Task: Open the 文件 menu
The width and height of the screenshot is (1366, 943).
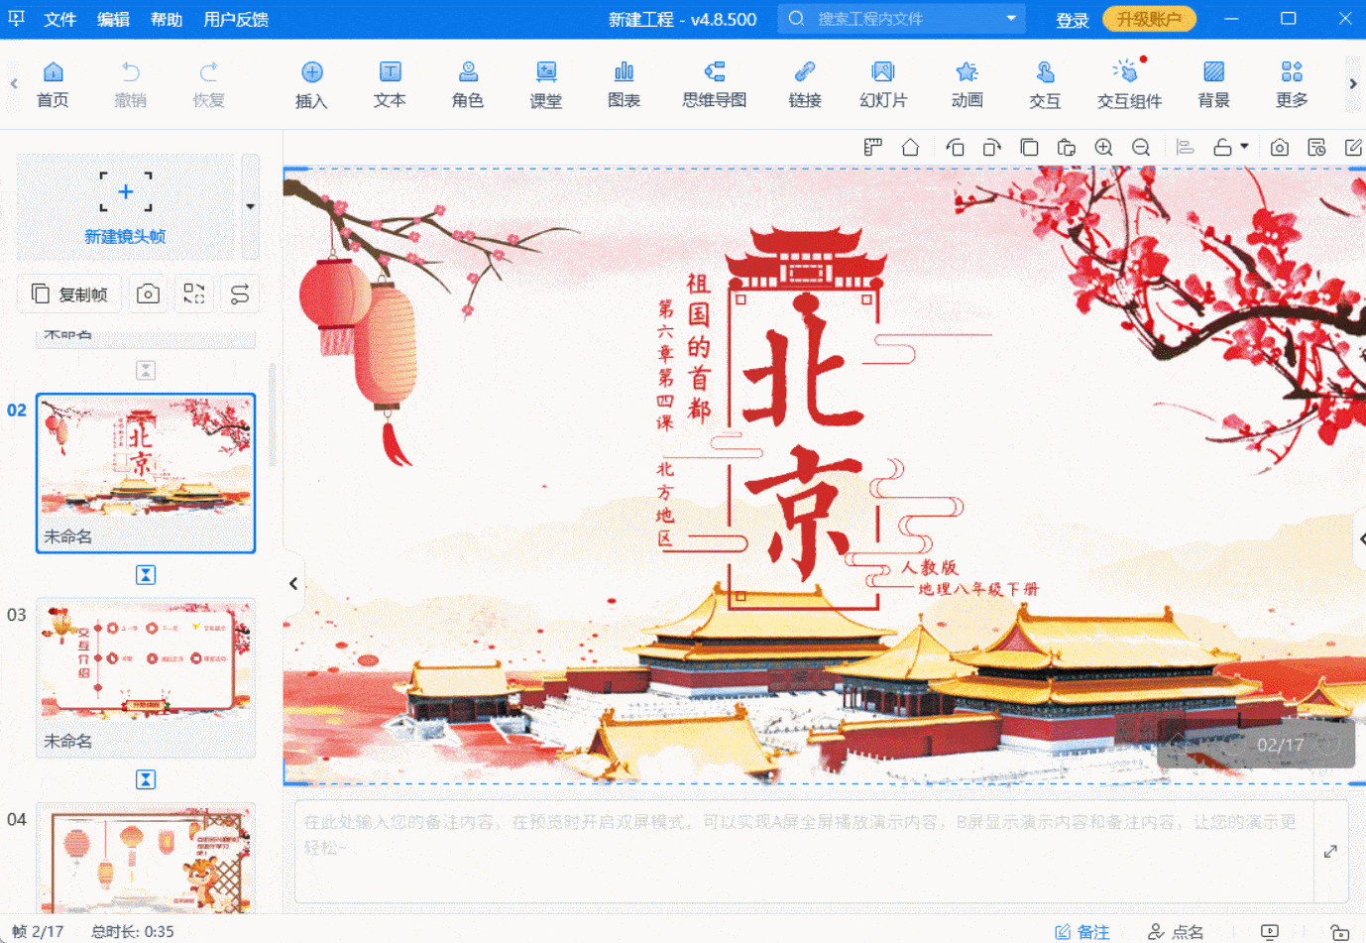Action: (x=59, y=20)
